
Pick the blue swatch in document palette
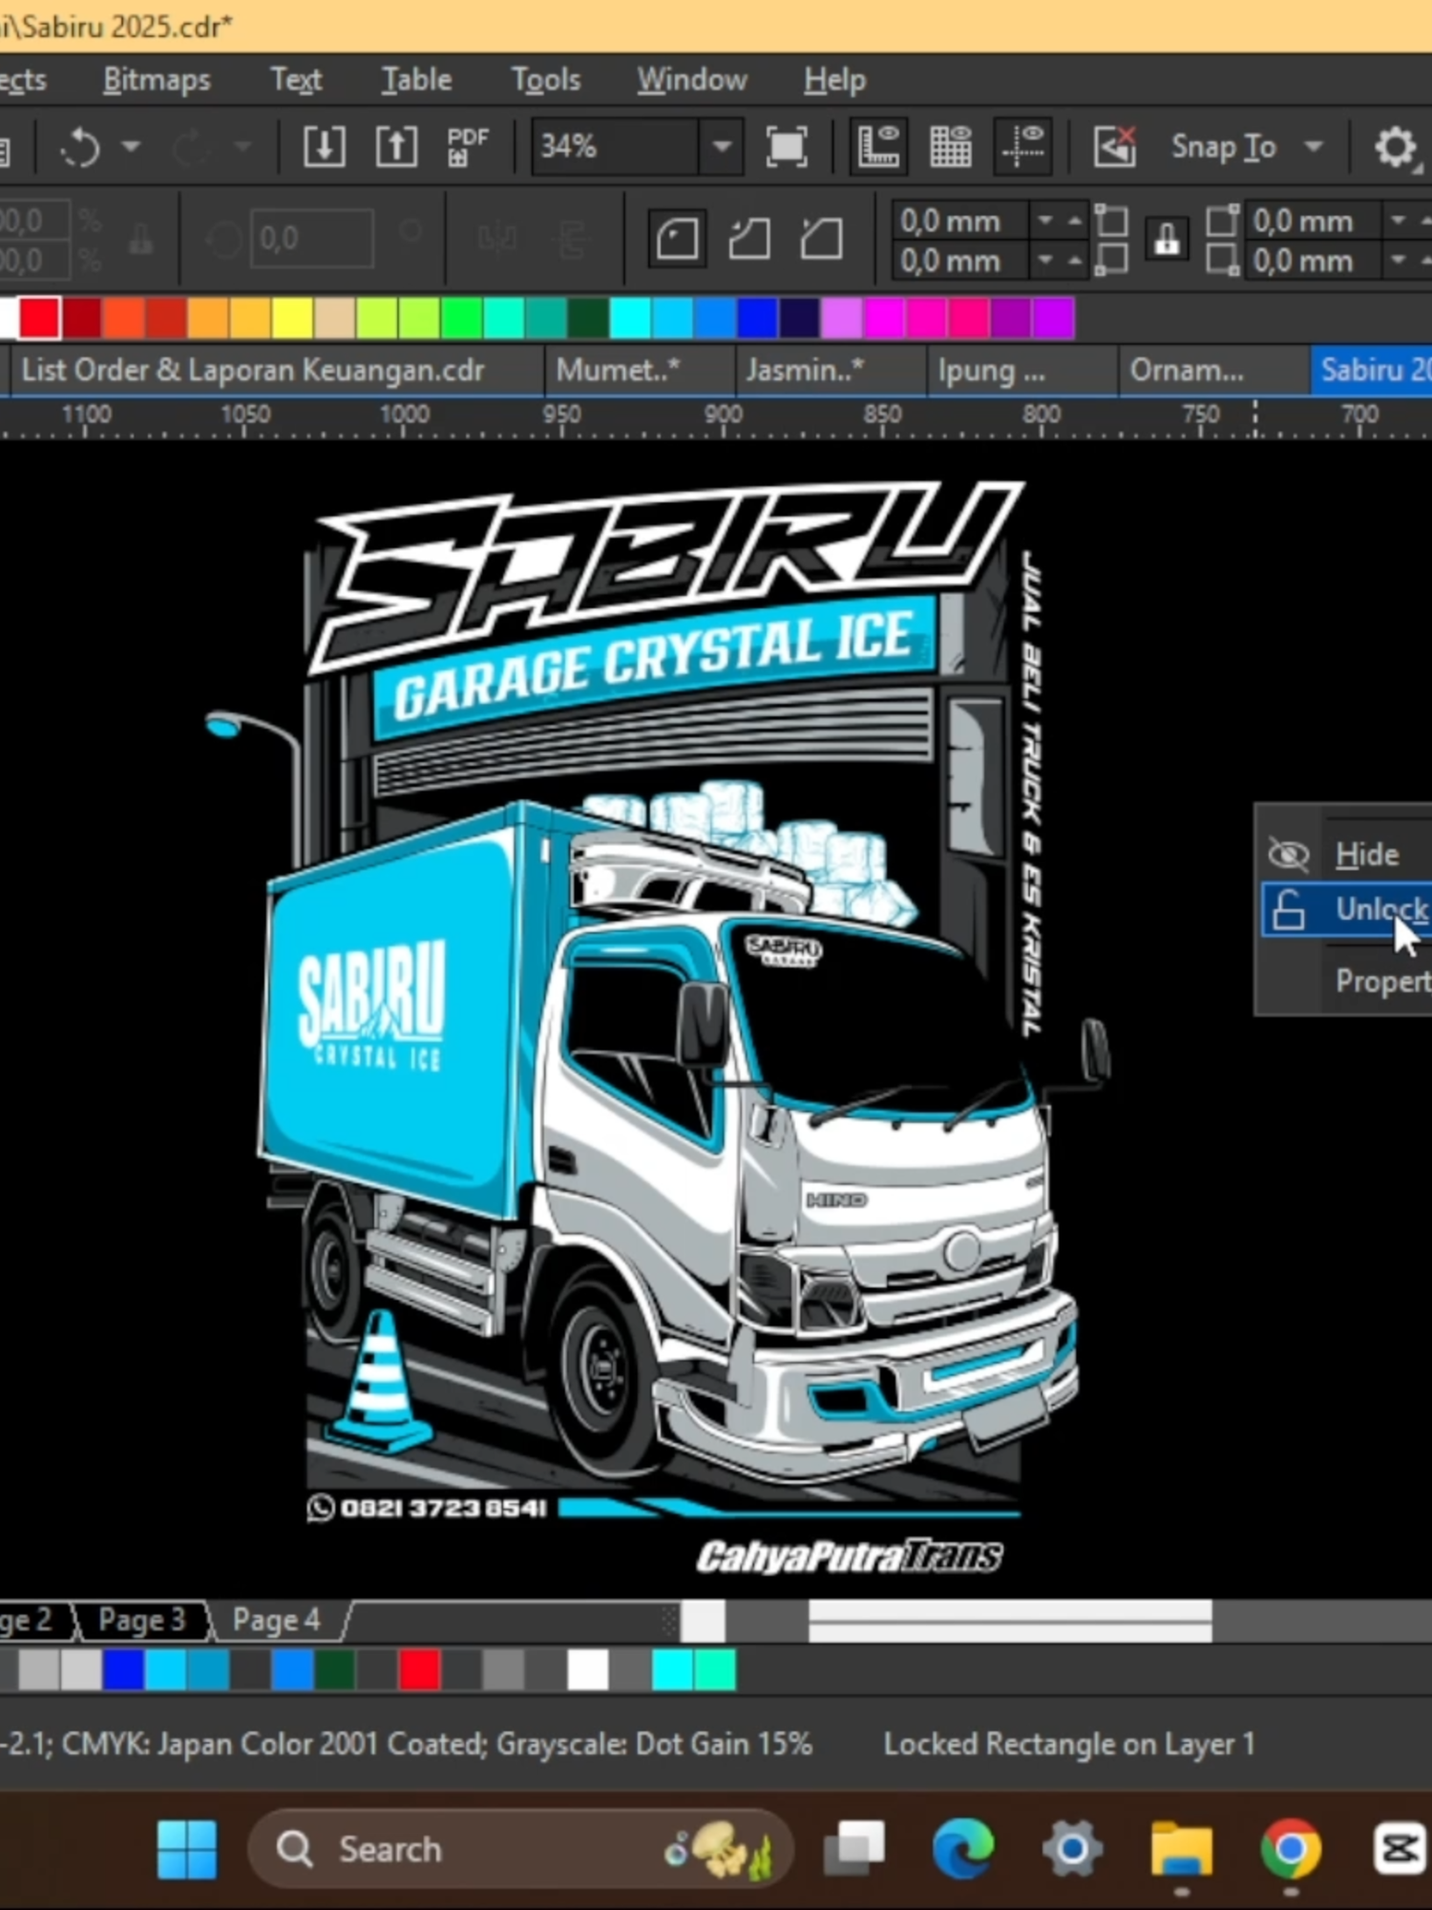tap(124, 1670)
